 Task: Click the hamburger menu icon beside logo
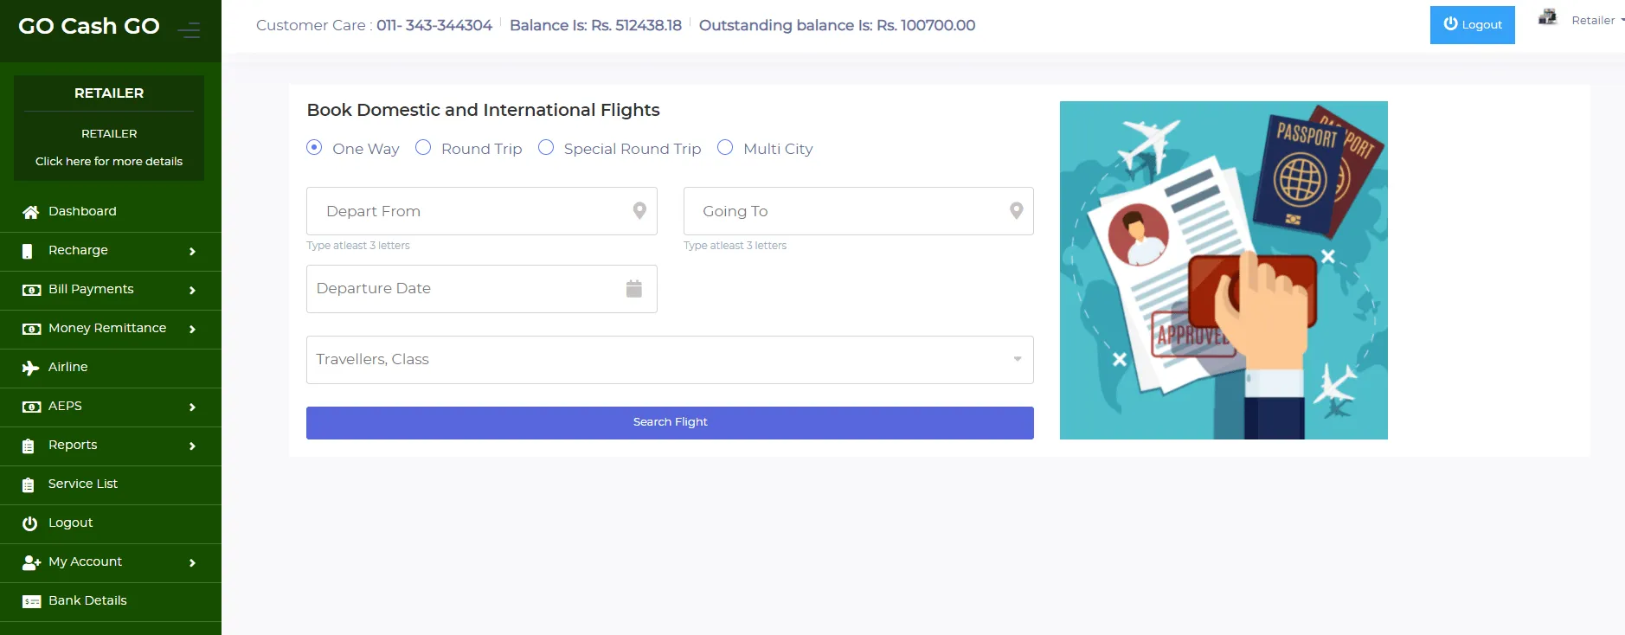coord(189,30)
